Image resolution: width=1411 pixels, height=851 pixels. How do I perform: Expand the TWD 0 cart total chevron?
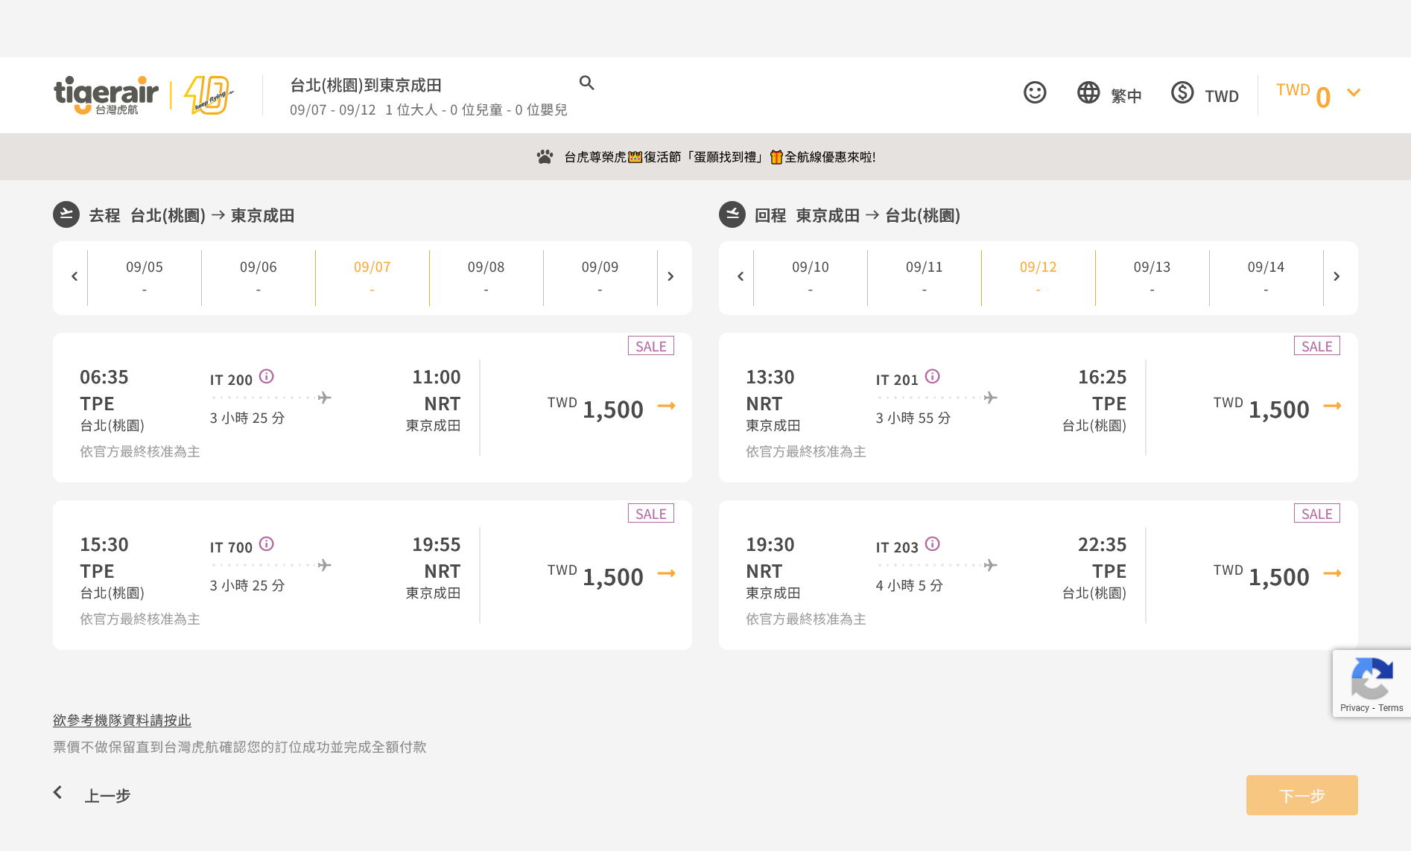(x=1354, y=93)
